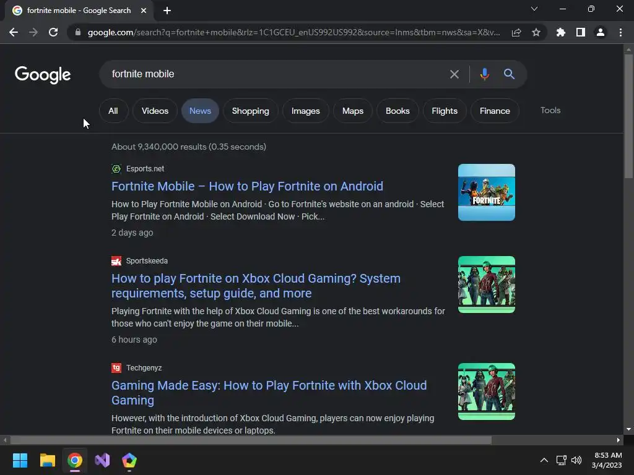Click the browser forward arrow
The image size is (634, 475).
coord(33,32)
